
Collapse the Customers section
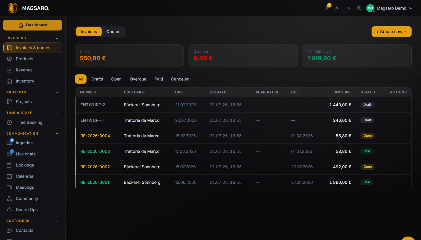(57, 221)
